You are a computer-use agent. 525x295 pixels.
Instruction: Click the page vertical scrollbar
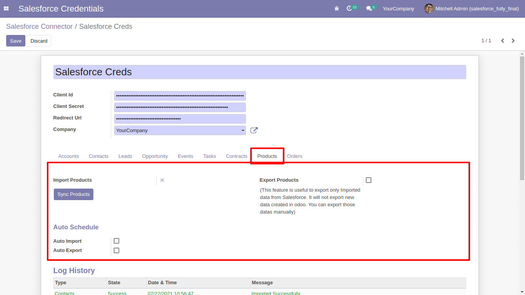click(522, 118)
